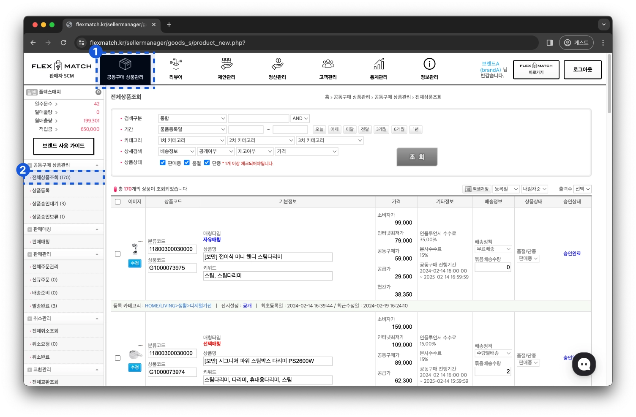The height and width of the screenshot is (417, 636).
Task: Select 상품승인대기 (3) in the sidebar
Action: click(49, 204)
